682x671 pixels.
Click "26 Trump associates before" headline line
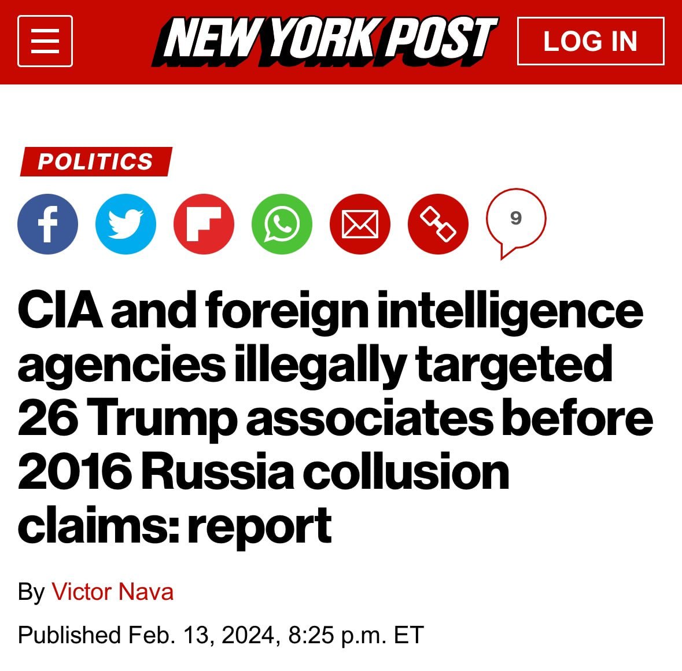coord(335,418)
